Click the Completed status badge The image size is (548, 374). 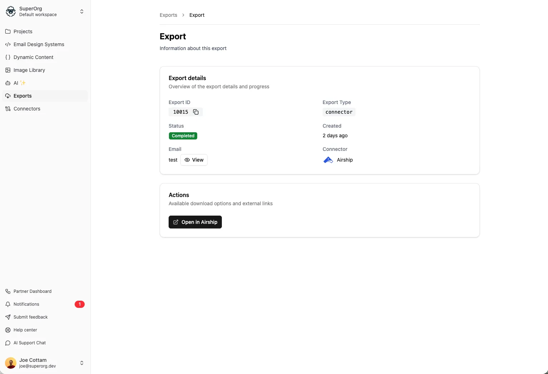pos(183,136)
